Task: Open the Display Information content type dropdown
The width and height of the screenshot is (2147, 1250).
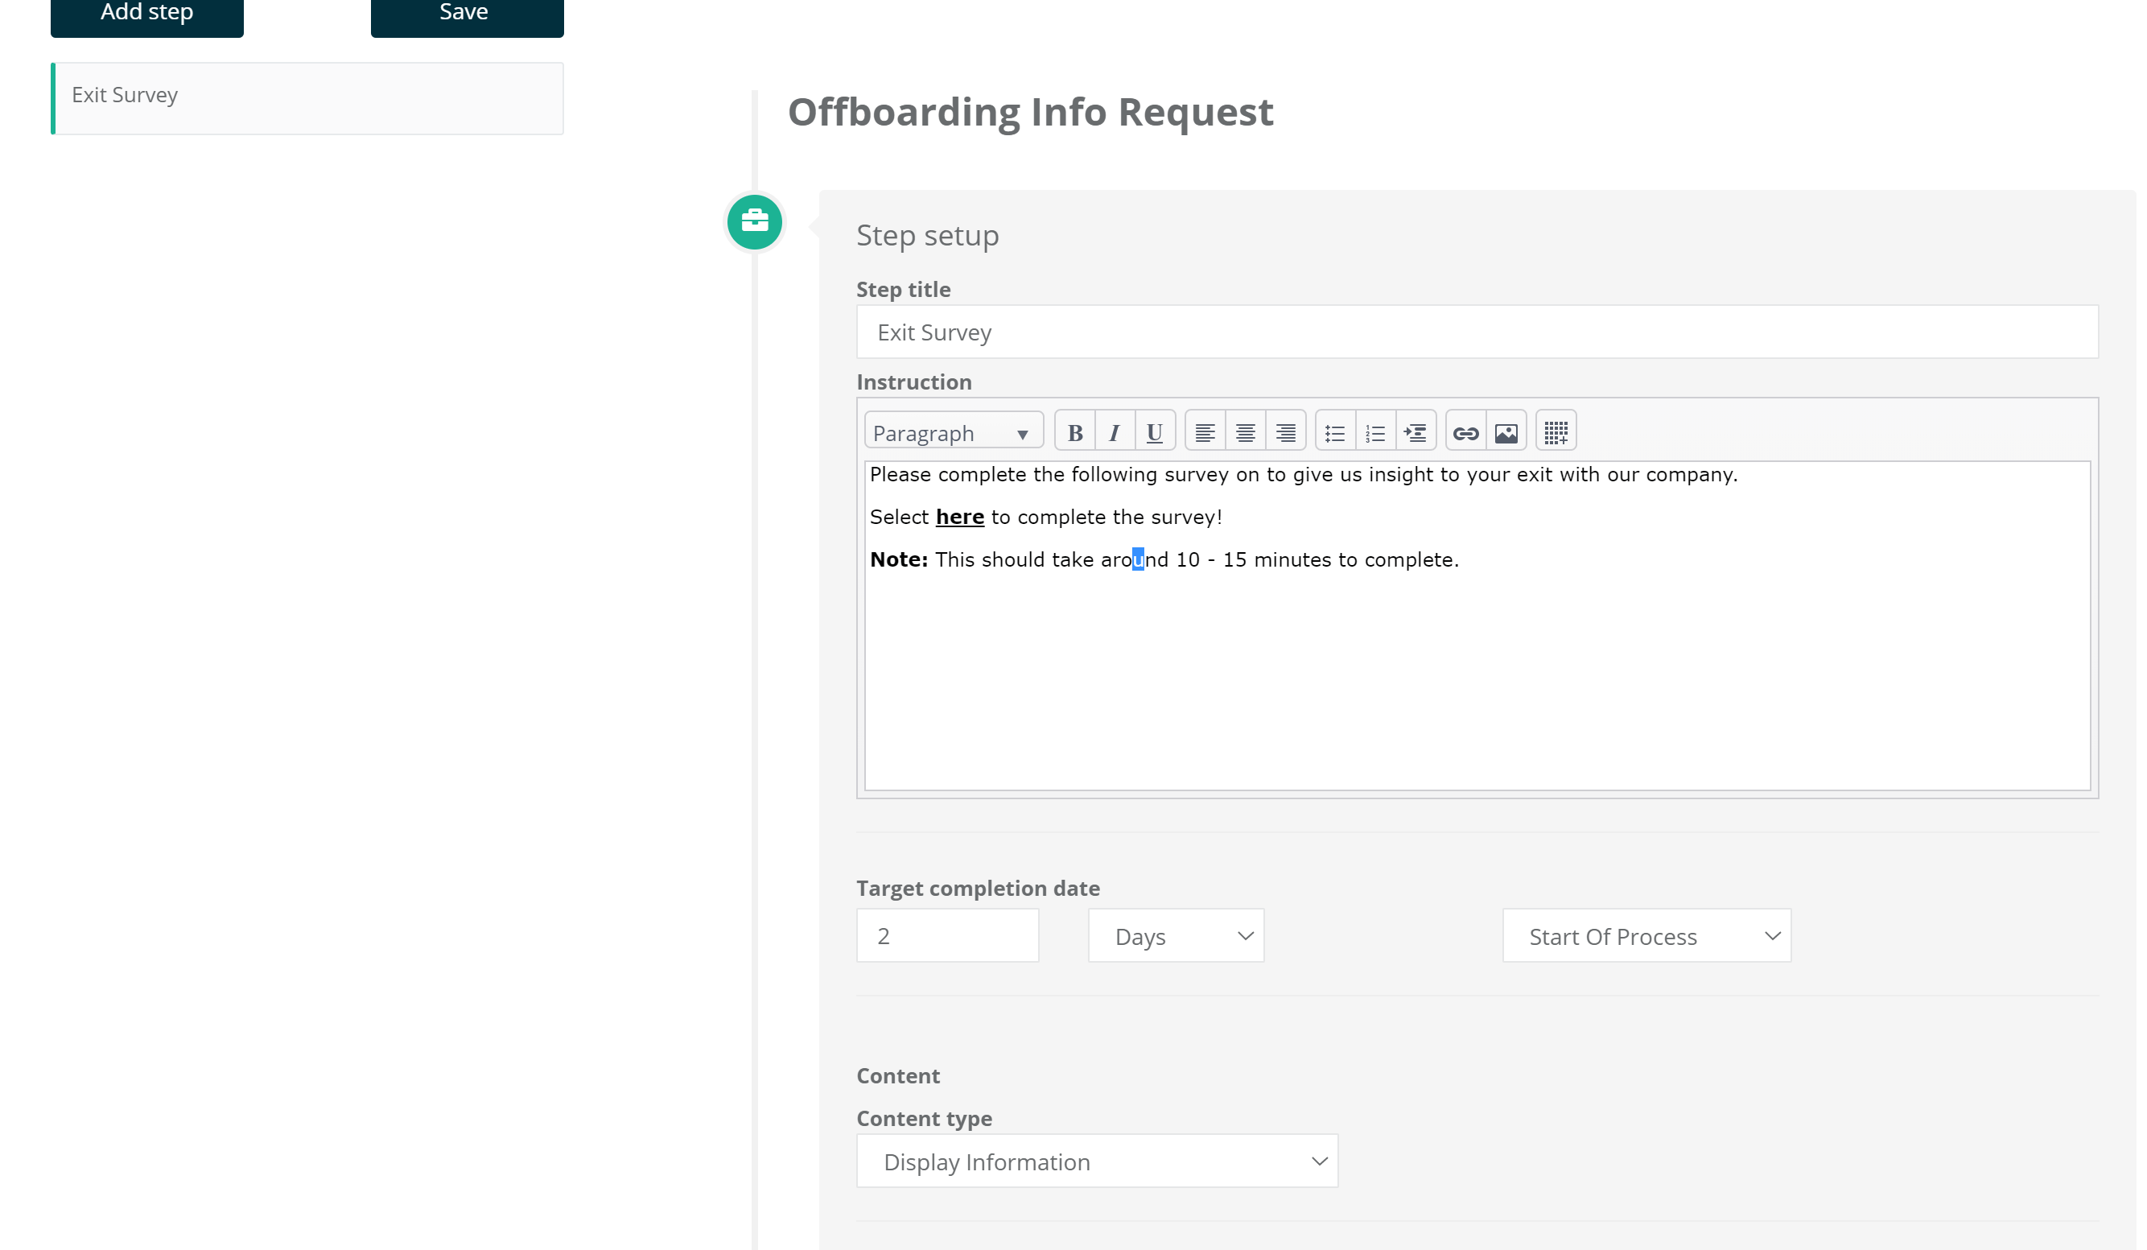Action: coord(1097,1161)
